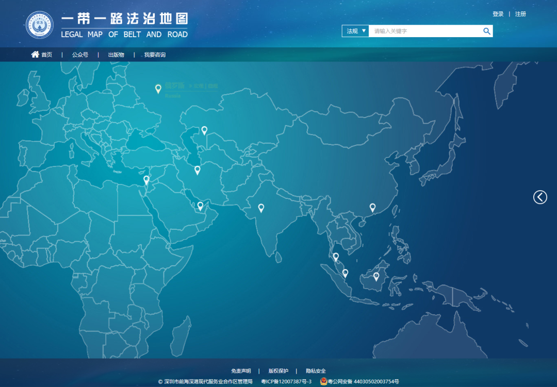The width and height of the screenshot is (557, 387).
Task: Click the 登录 login link
Action: (x=498, y=14)
